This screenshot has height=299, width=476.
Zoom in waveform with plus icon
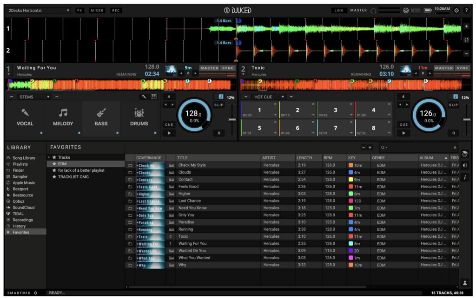466,26
